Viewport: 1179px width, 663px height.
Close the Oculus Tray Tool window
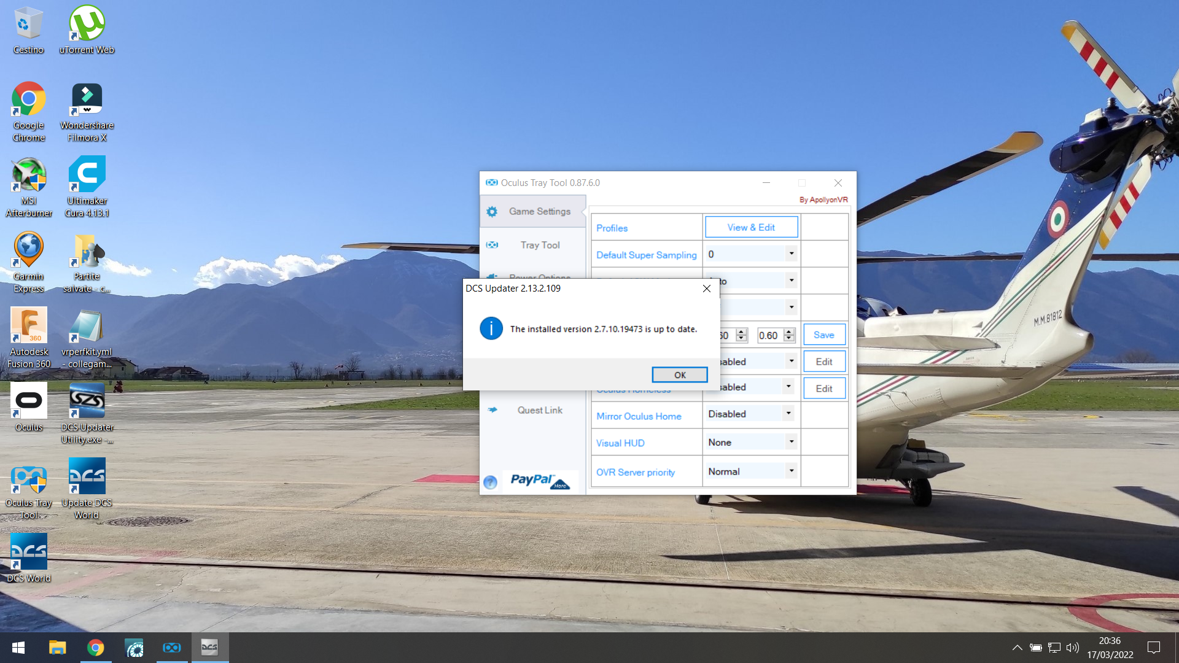[x=838, y=183]
